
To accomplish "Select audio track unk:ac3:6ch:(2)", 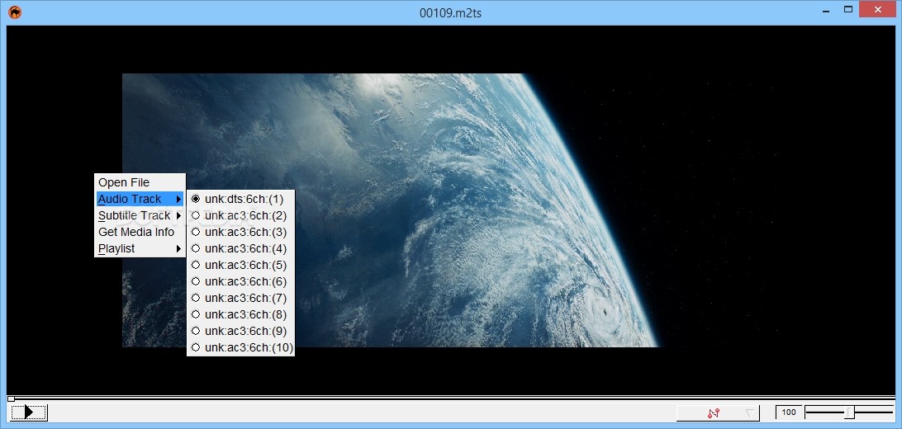I will (x=240, y=216).
